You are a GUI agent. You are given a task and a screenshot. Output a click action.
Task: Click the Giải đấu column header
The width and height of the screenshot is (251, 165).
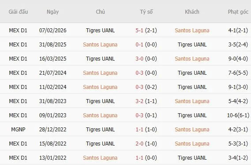(x=18, y=12)
